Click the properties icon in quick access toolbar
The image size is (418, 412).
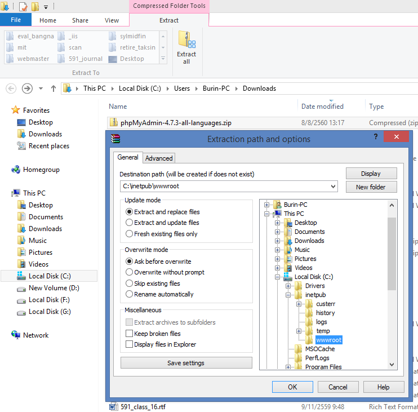[23, 6]
